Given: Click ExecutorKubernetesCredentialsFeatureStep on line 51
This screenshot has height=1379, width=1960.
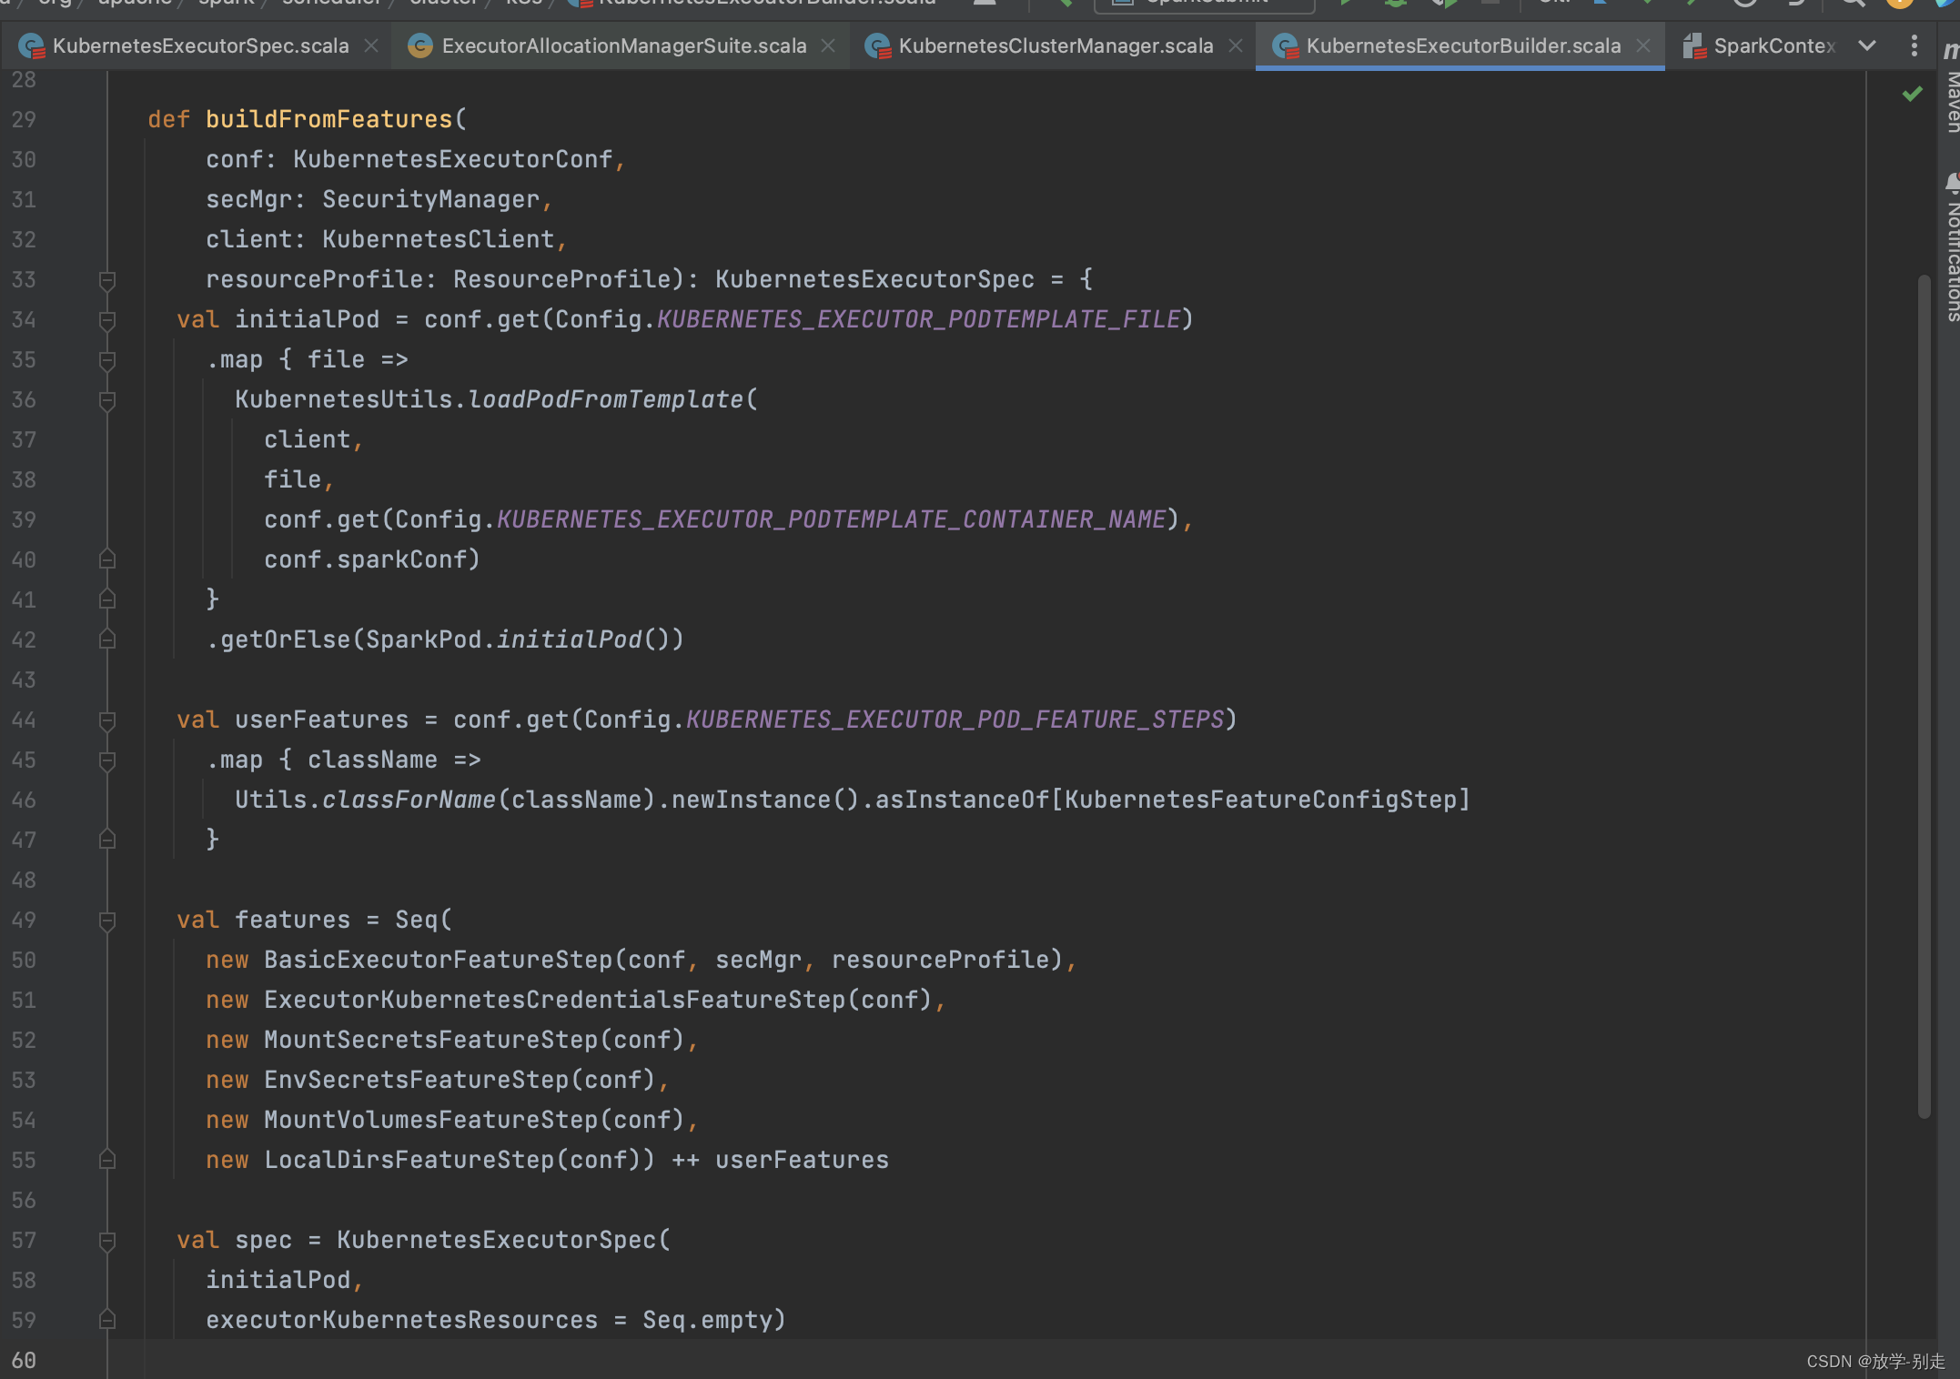Looking at the screenshot, I should click(x=554, y=1000).
